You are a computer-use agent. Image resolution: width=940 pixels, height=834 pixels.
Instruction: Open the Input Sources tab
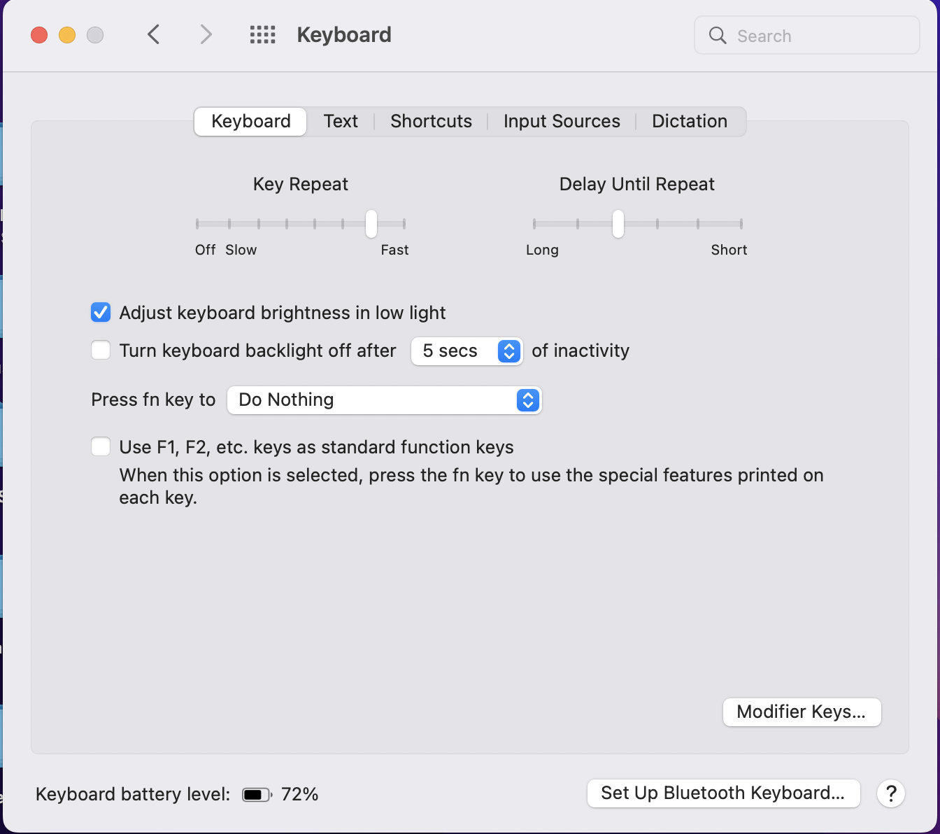pos(562,121)
